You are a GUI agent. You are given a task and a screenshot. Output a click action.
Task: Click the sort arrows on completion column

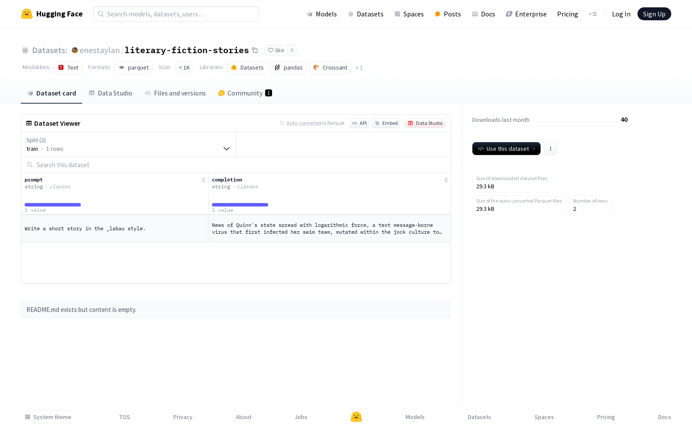tap(446, 180)
